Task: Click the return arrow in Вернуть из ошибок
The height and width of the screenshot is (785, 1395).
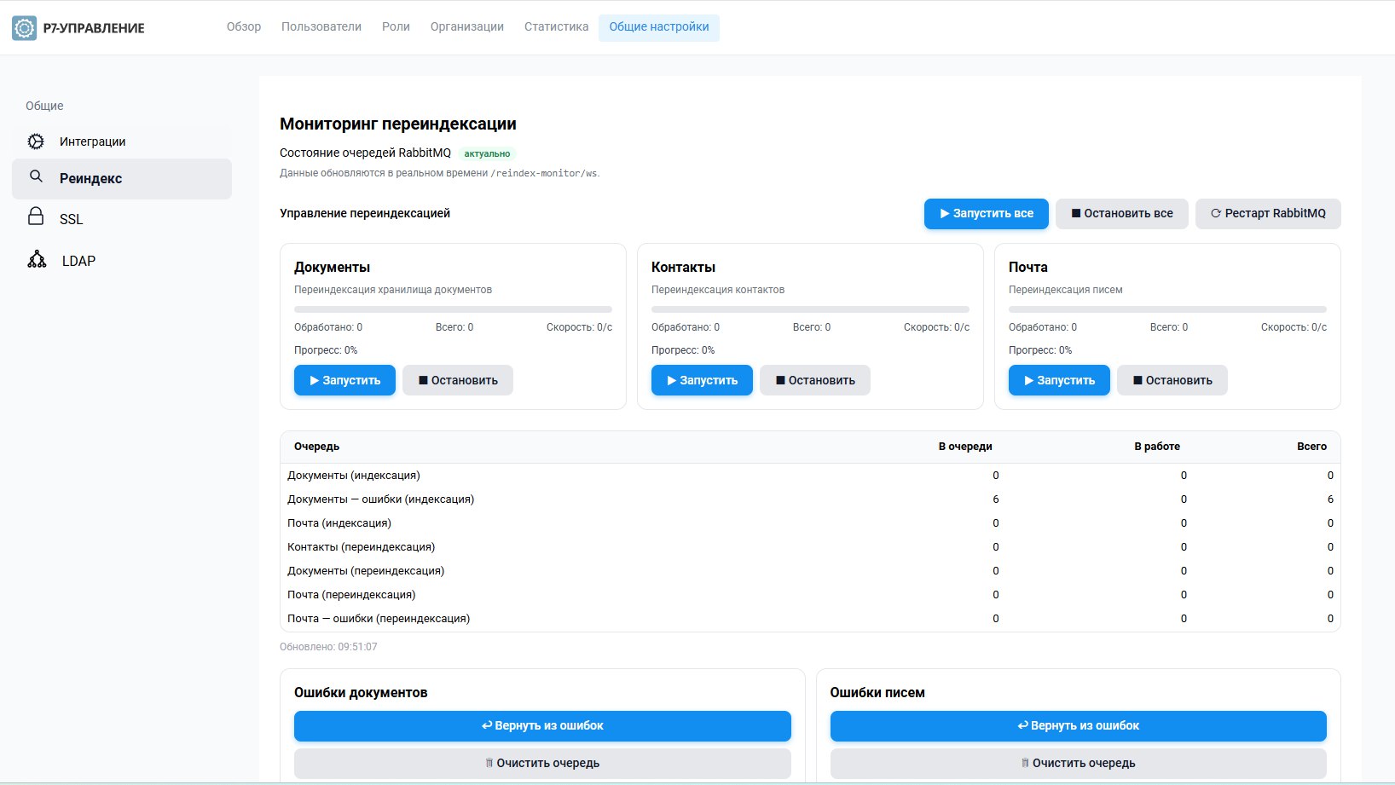Action: tap(486, 725)
